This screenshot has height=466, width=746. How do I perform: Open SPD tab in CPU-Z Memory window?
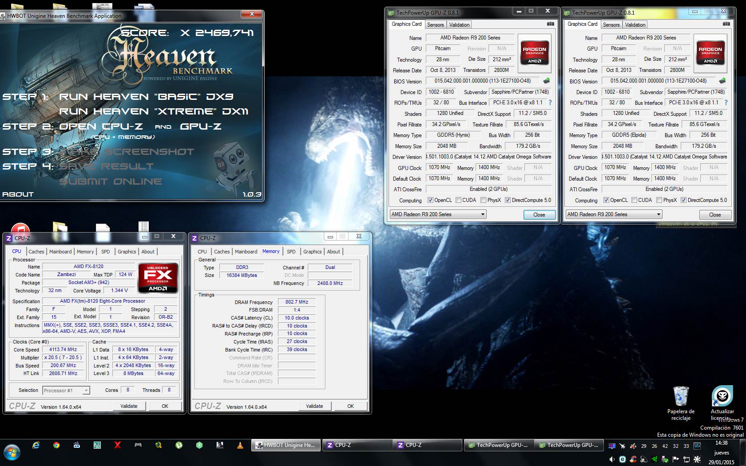[291, 252]
